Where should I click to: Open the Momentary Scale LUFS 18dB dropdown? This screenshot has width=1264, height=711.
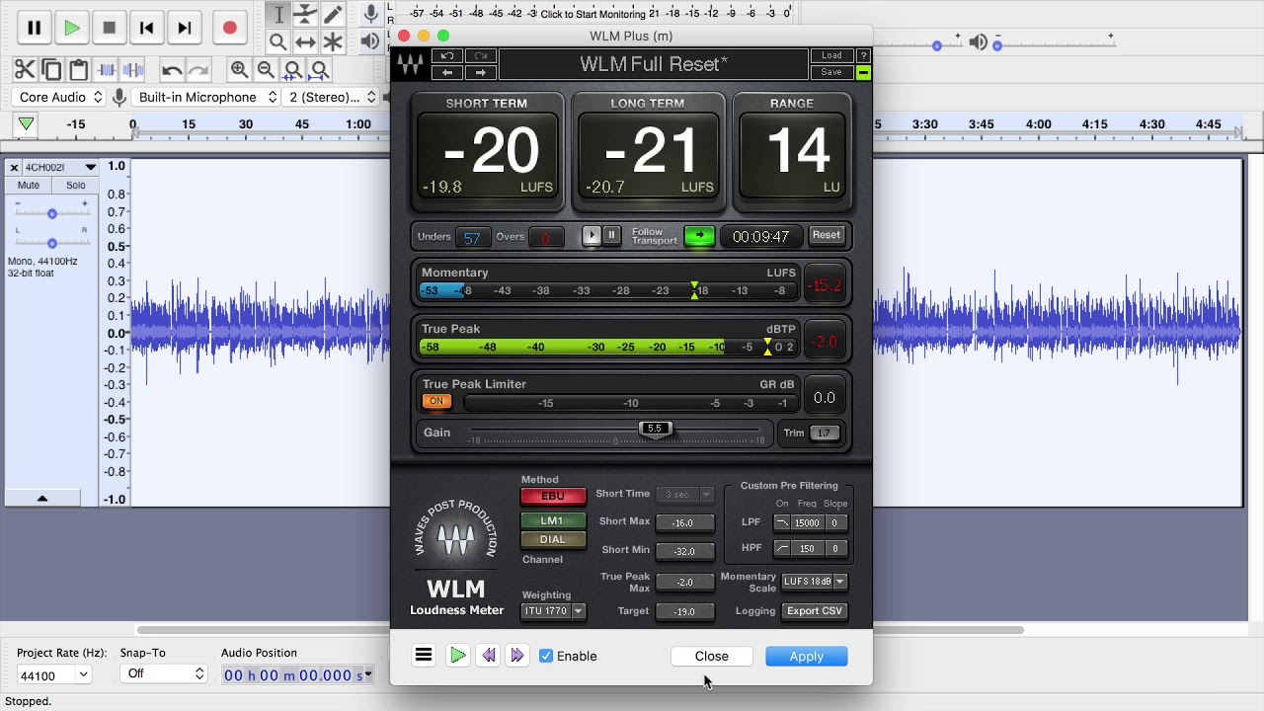[815, 582]
